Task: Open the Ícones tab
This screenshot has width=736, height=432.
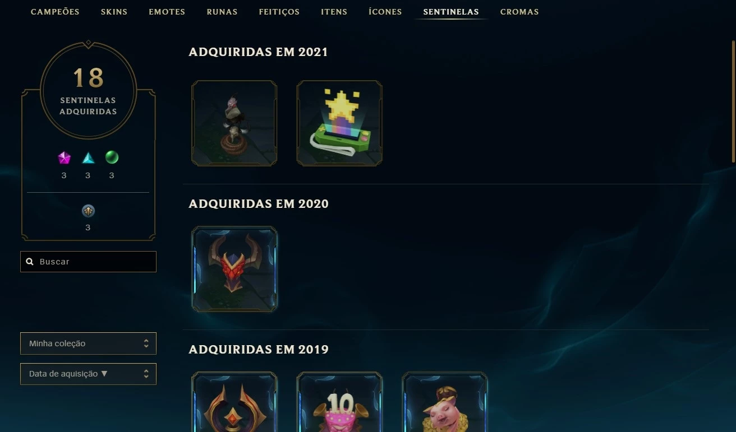Action: tap(385, 12)
